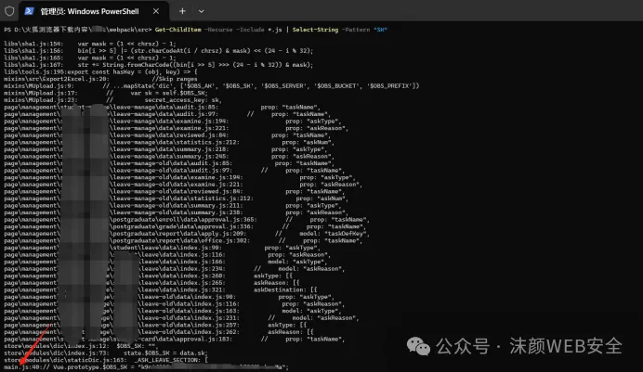Click the postgraduate\enroll\data\approval.js:365 line
Screen dimensions: 643x372
pos(187,219)
